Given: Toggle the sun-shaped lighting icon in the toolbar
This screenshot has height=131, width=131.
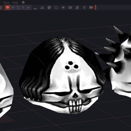Looking at the screenshot, I should [x=63, y=8].
